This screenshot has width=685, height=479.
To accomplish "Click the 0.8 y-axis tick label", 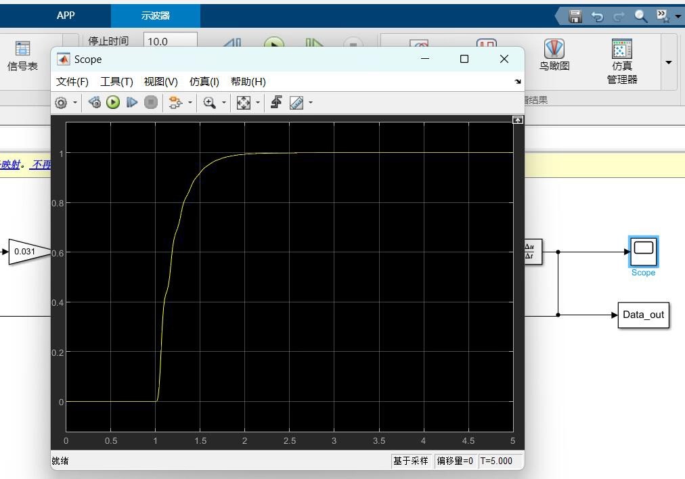I will (x=58, y=204).
